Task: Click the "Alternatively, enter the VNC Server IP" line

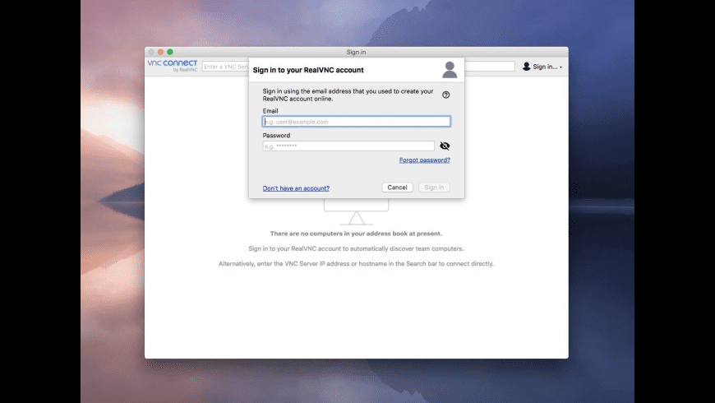Action: (x=356, y=263)
